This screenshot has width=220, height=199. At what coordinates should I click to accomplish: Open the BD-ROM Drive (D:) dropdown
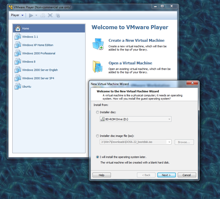click(136, 119)
